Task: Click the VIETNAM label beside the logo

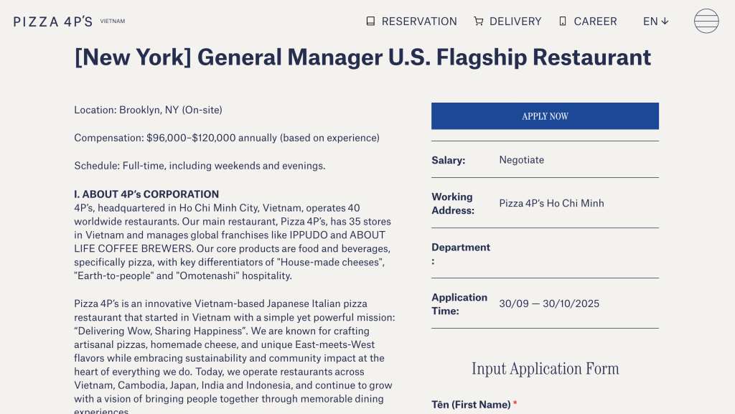Action: 113,22
